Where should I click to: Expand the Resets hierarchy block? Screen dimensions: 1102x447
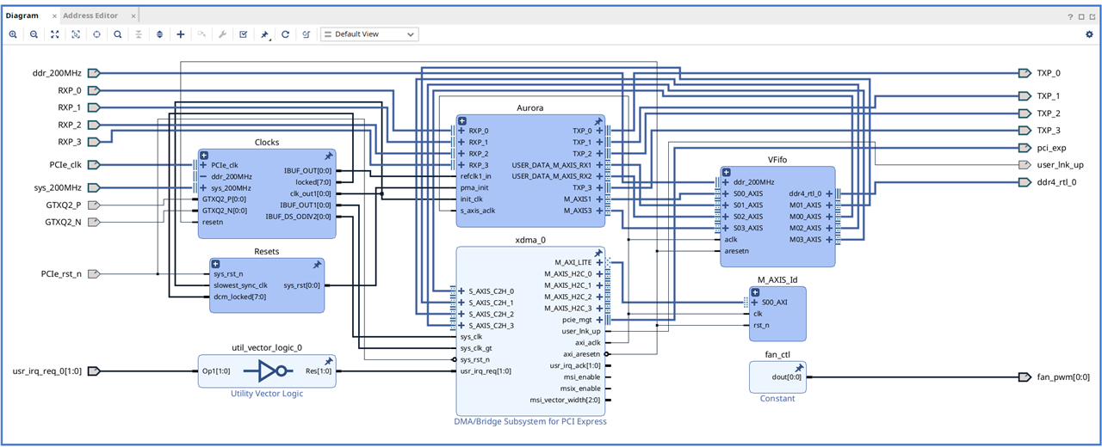[215, 264]
